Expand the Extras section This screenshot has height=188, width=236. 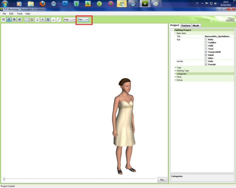point(175,80)
